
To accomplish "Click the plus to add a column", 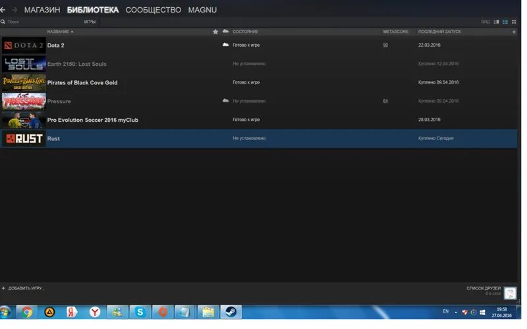I will (514, 32).
